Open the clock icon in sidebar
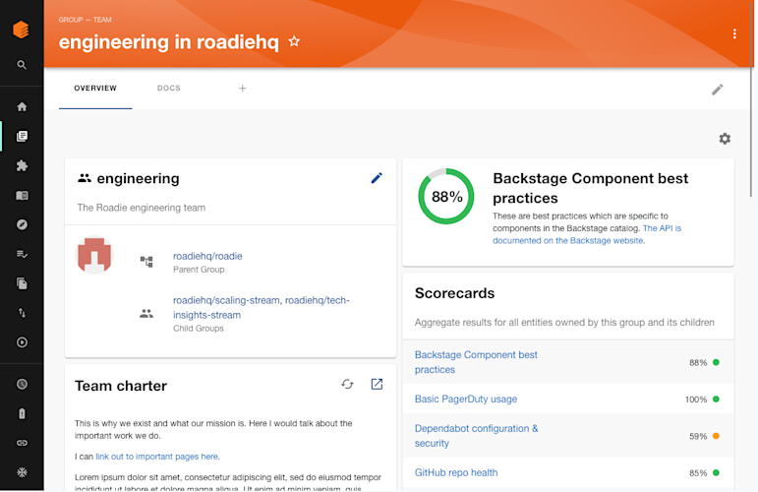Screen dimensions: 758x492 22,384
